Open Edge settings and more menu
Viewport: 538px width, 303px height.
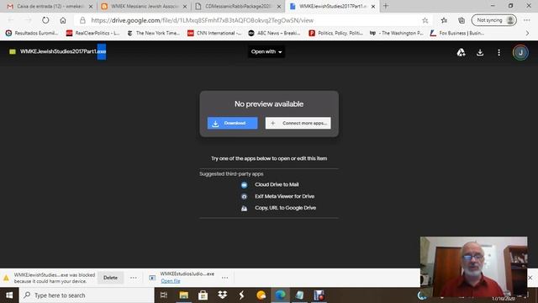(x=527, y=20)
